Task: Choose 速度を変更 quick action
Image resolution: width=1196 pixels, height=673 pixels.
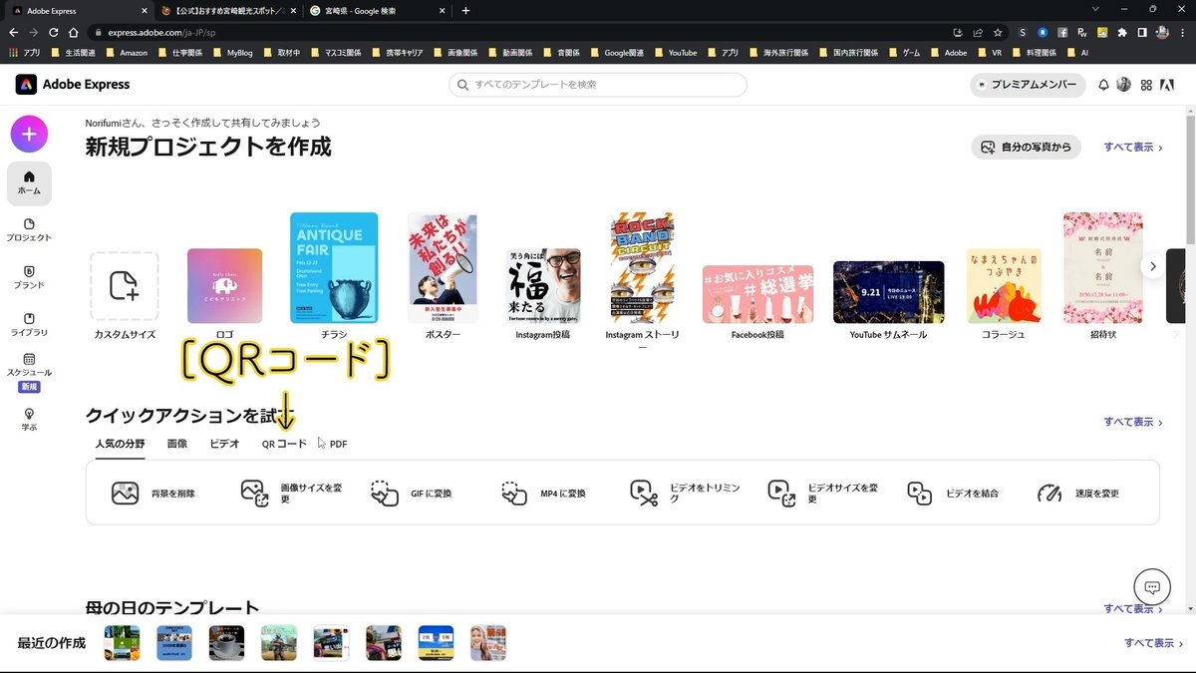Action: 1078,493
